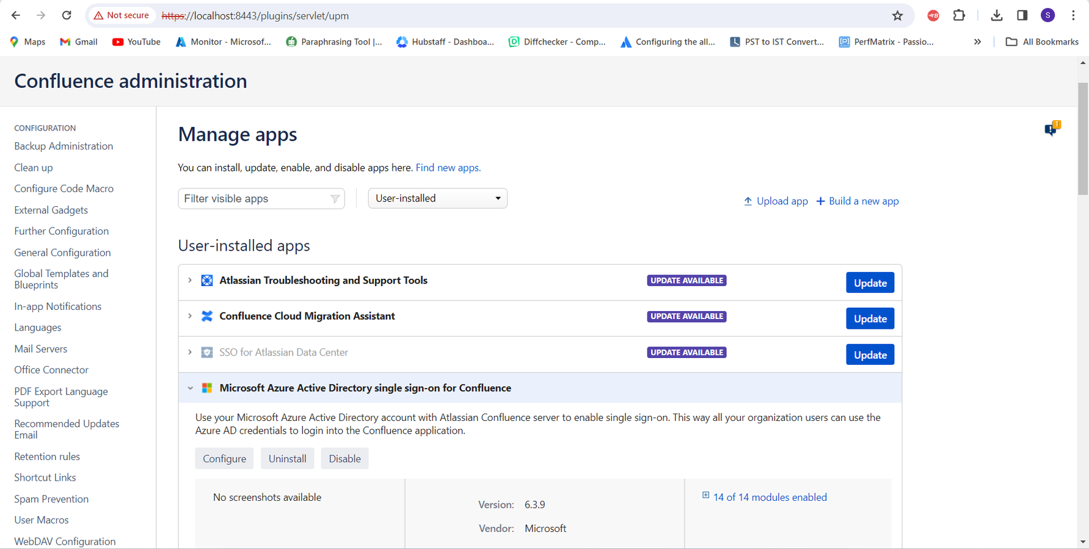Viewport: 1089px width, 549px height.
Task: Click the browser forward arrow
Action: 41,15
